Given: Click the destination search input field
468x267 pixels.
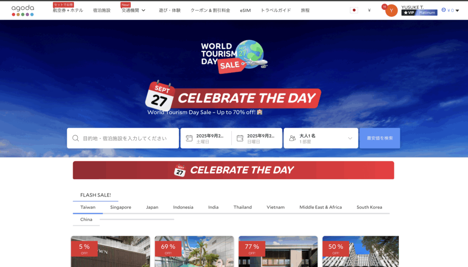Looking at the screenshot, I should pos(123,138).
